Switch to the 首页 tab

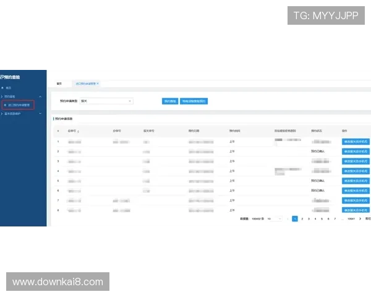pyautogui.click(x=59, y=83)
